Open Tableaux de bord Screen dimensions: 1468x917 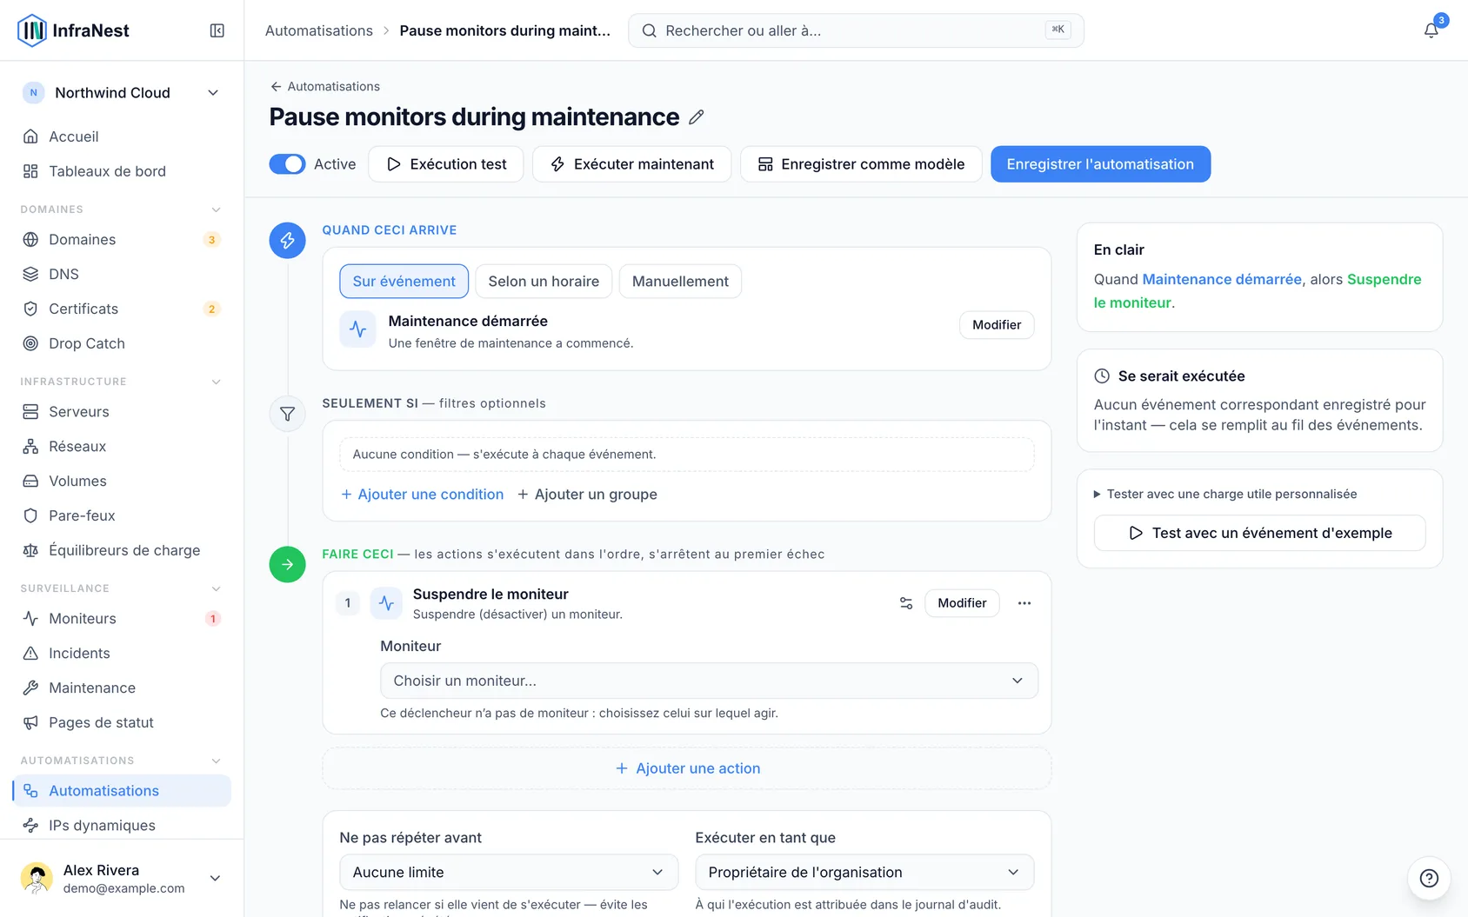coord(122,171)
